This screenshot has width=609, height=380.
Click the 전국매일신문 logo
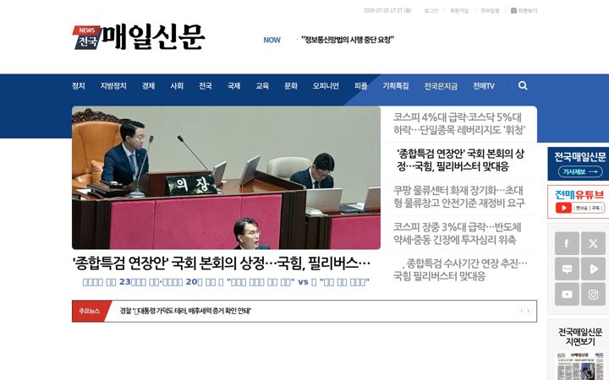pos(138,37)
